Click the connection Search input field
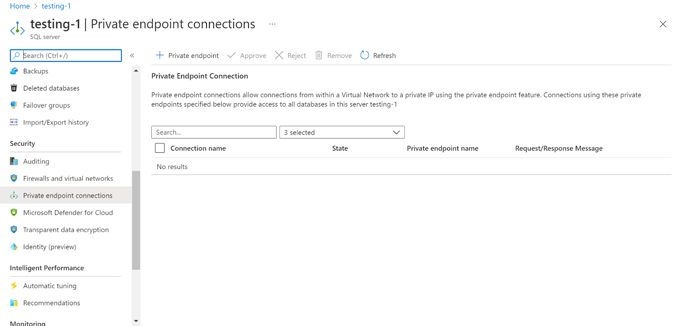Image resolution: width=682 pixels, height=326 pixels. pos(214,132)
